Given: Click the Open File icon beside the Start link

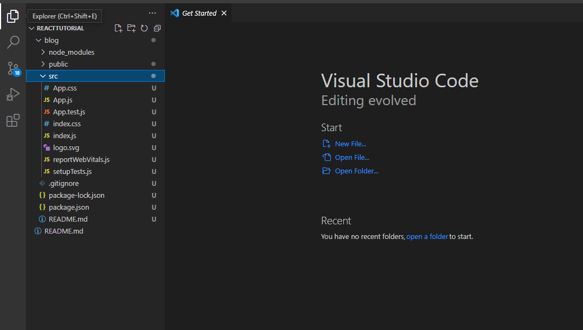Looking at the screenshot, I should [x=326, y=157].
